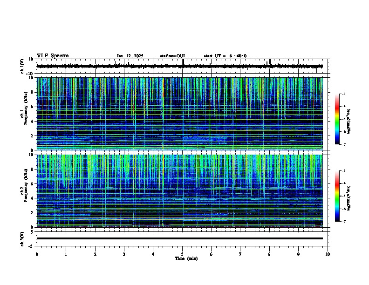Click the "station=OUJ" label

pos(172,56)
